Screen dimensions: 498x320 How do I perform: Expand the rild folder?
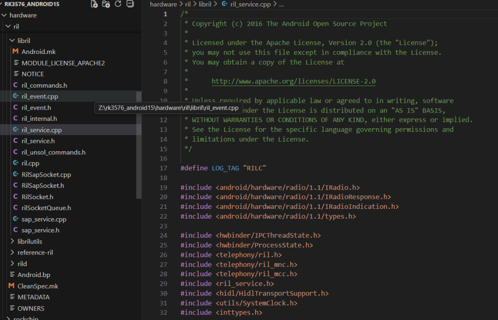coord(12,263)
